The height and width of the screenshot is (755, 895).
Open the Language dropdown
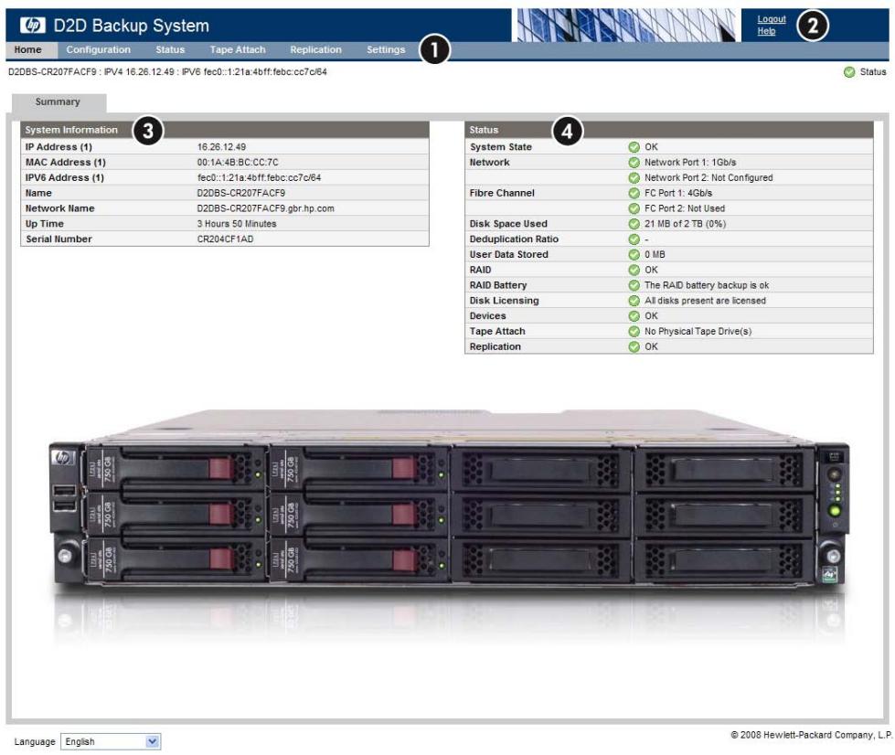coord(111,741)
